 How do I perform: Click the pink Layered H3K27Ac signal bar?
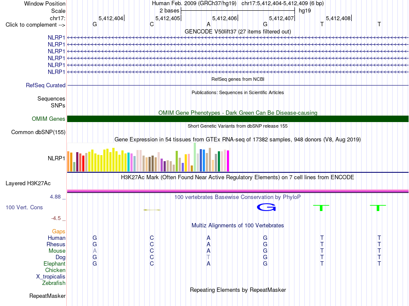238,191
